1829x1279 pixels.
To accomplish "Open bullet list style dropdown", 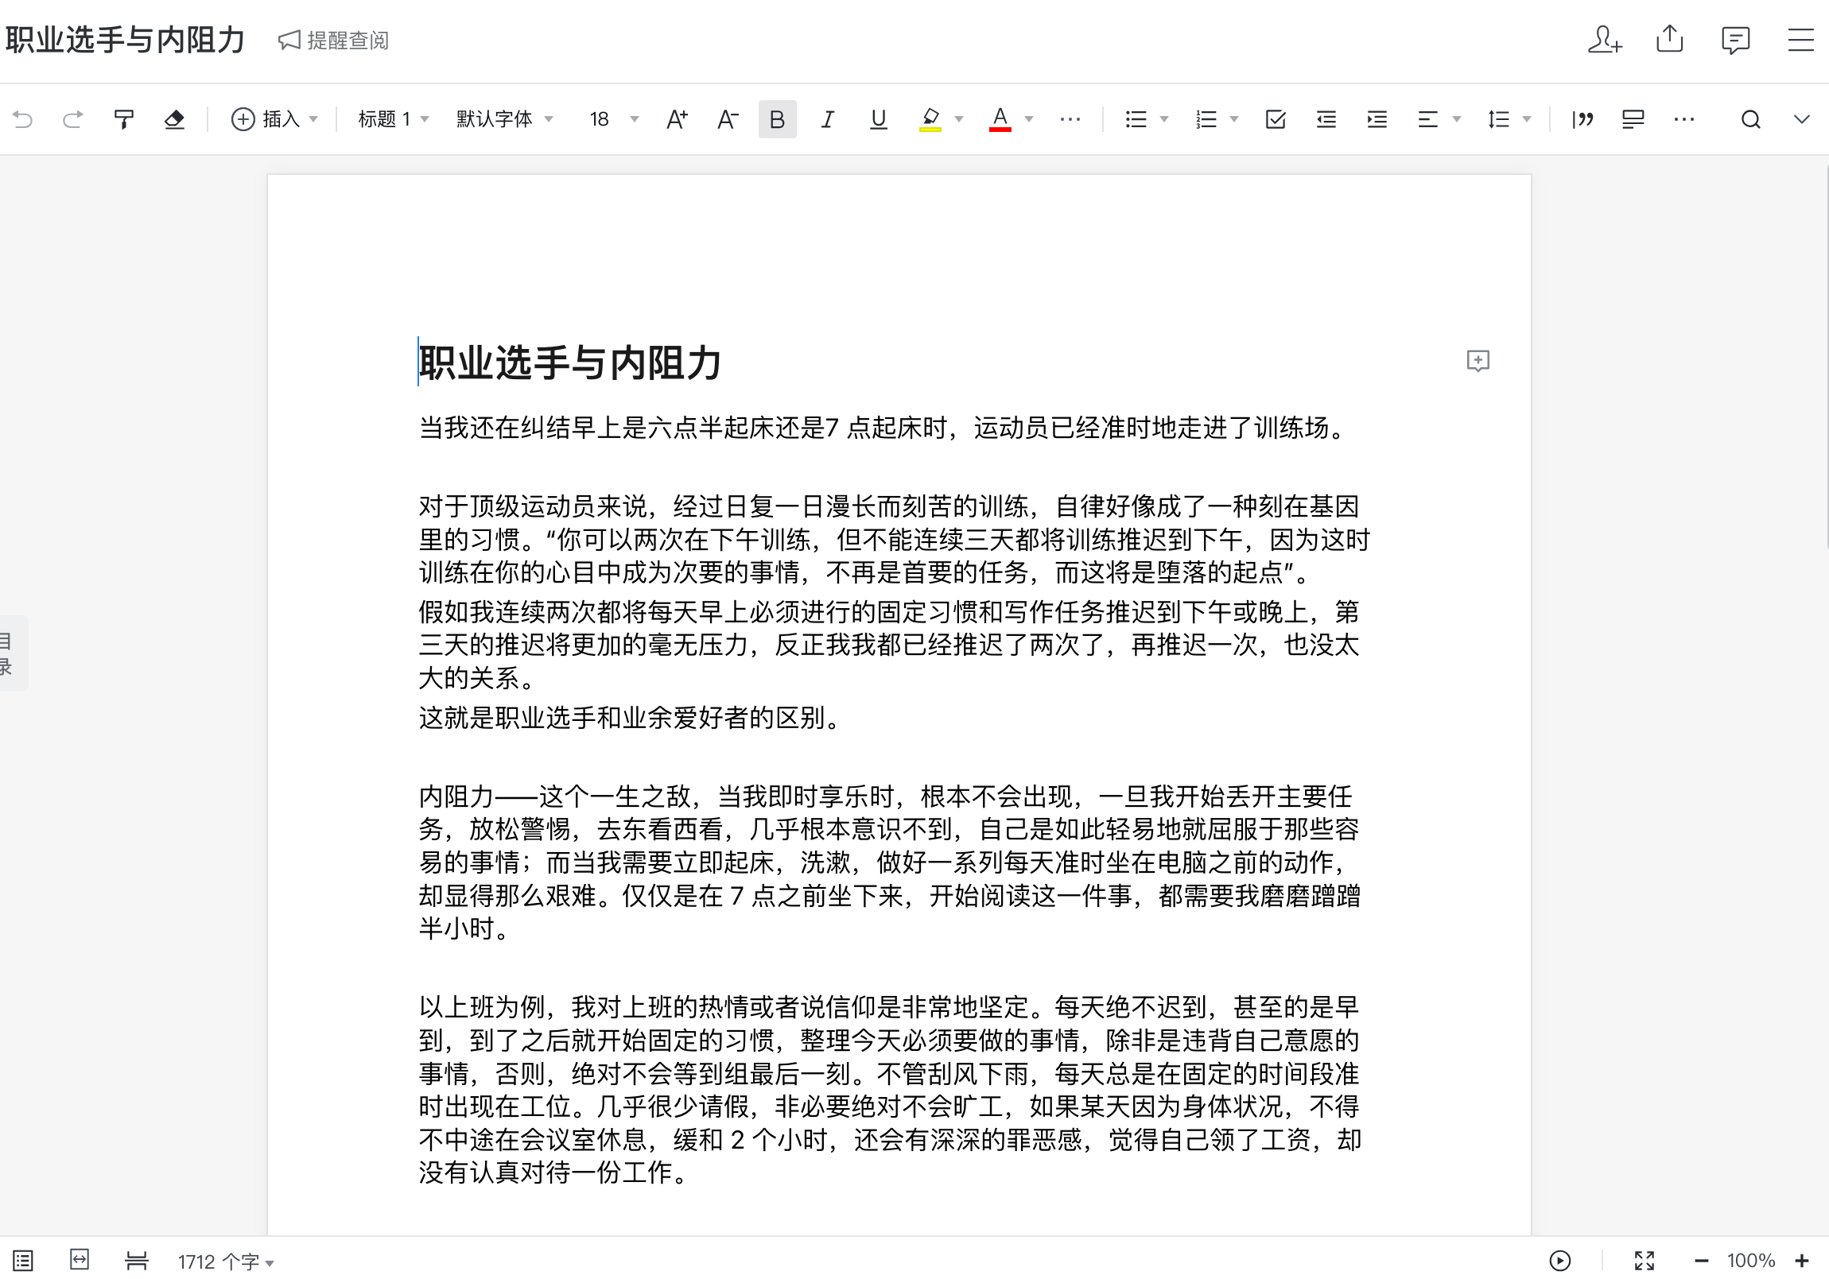I will 1164,119.
